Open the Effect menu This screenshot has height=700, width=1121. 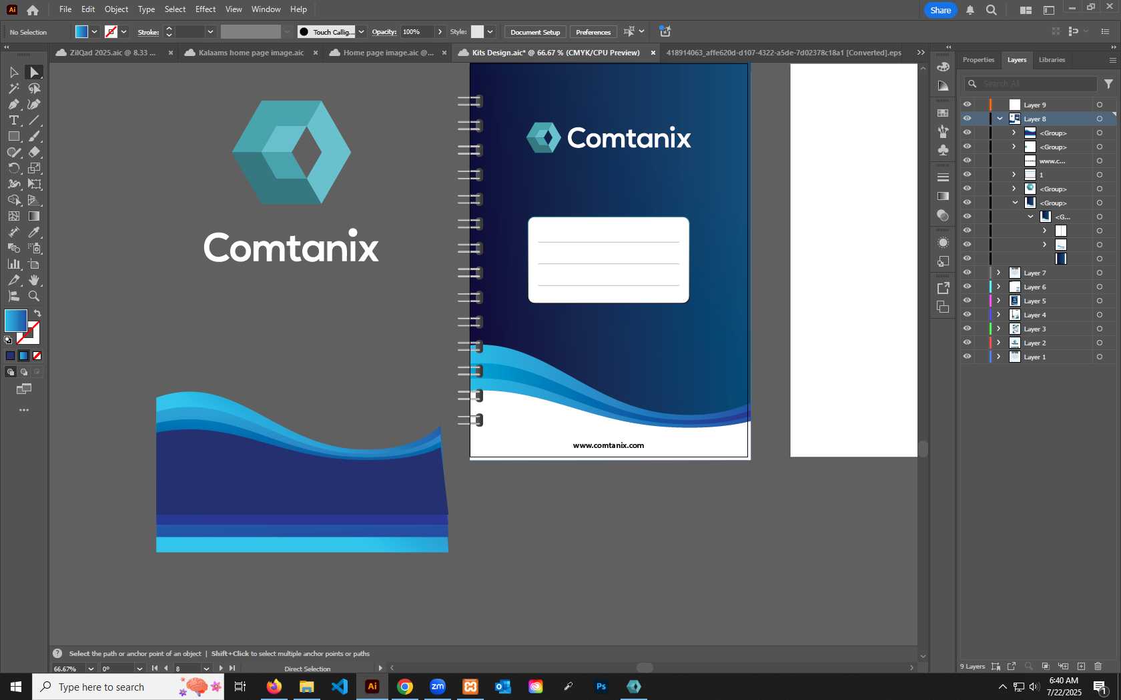(206, 9)
